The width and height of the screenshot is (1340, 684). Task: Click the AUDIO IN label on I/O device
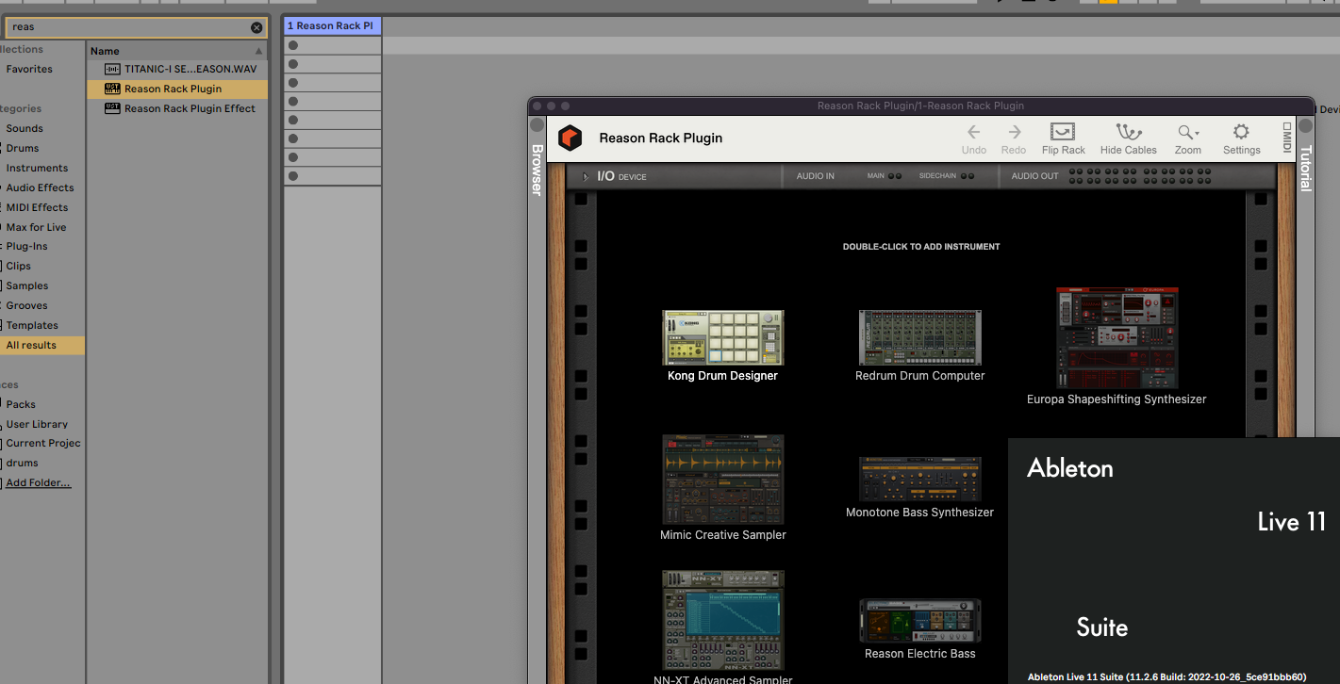click(815, 176)
